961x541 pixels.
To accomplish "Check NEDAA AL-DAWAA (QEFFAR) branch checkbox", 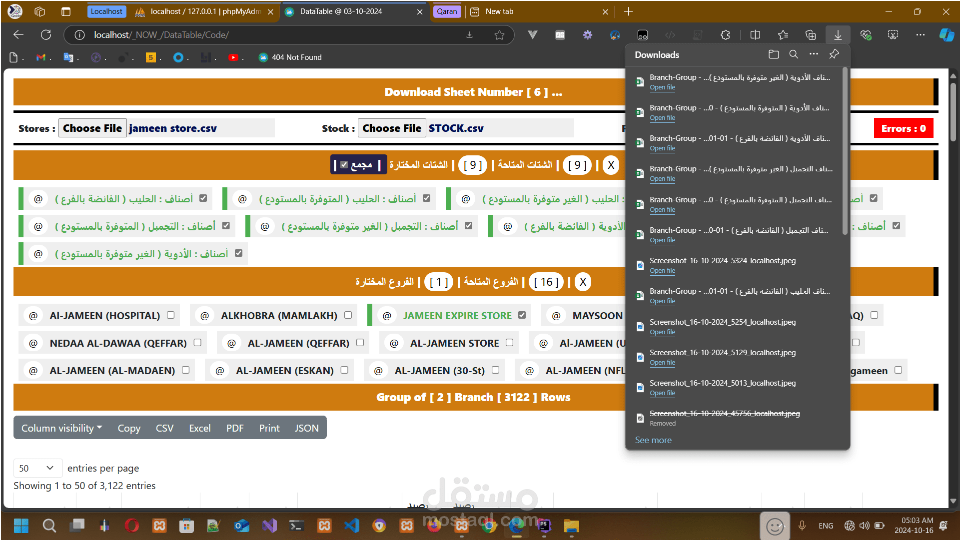I will pos(197,343).
